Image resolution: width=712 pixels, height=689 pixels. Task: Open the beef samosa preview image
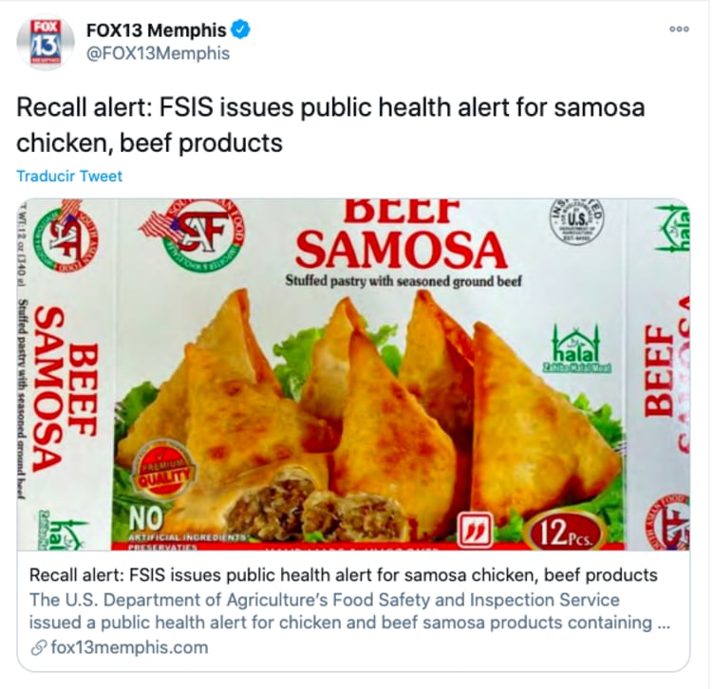[x=353, y=375]
